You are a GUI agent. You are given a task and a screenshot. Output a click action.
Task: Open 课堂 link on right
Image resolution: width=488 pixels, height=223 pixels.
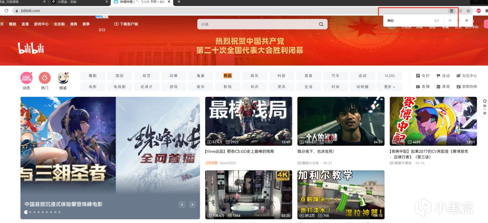point(443,87)
